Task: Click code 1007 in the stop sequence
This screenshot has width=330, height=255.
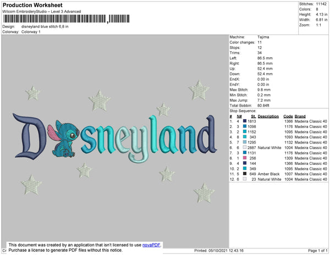Action: [x=289, y=174]
